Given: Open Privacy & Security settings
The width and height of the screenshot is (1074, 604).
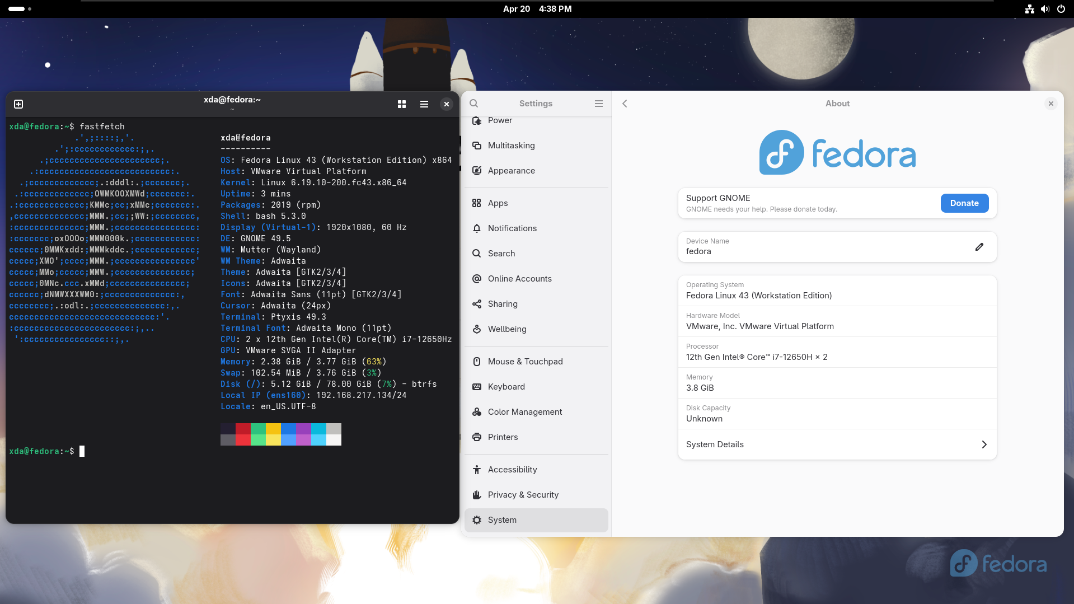Looking at the screenshot, I should (x=536, y=495).
